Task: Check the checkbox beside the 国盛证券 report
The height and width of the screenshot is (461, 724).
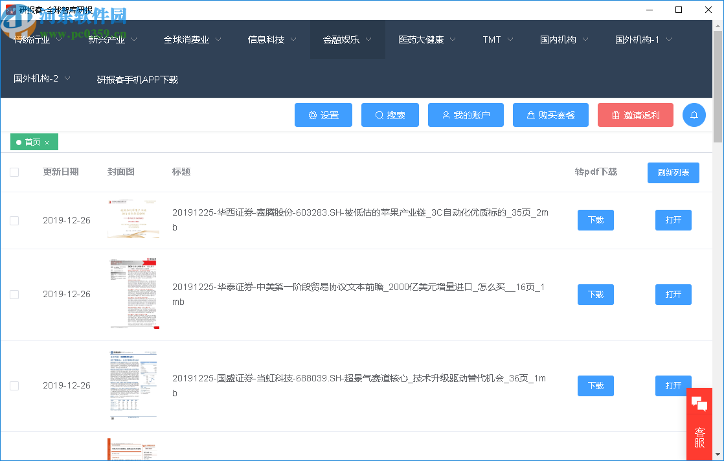Action: pos(14,385)
